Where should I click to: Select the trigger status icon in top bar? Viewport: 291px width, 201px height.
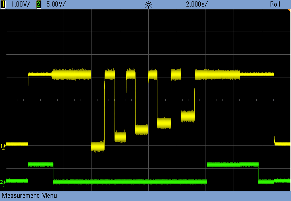[x=148, y=5]
